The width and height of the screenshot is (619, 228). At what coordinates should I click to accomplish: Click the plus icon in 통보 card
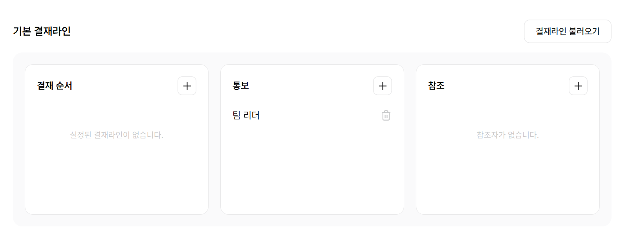383,86
